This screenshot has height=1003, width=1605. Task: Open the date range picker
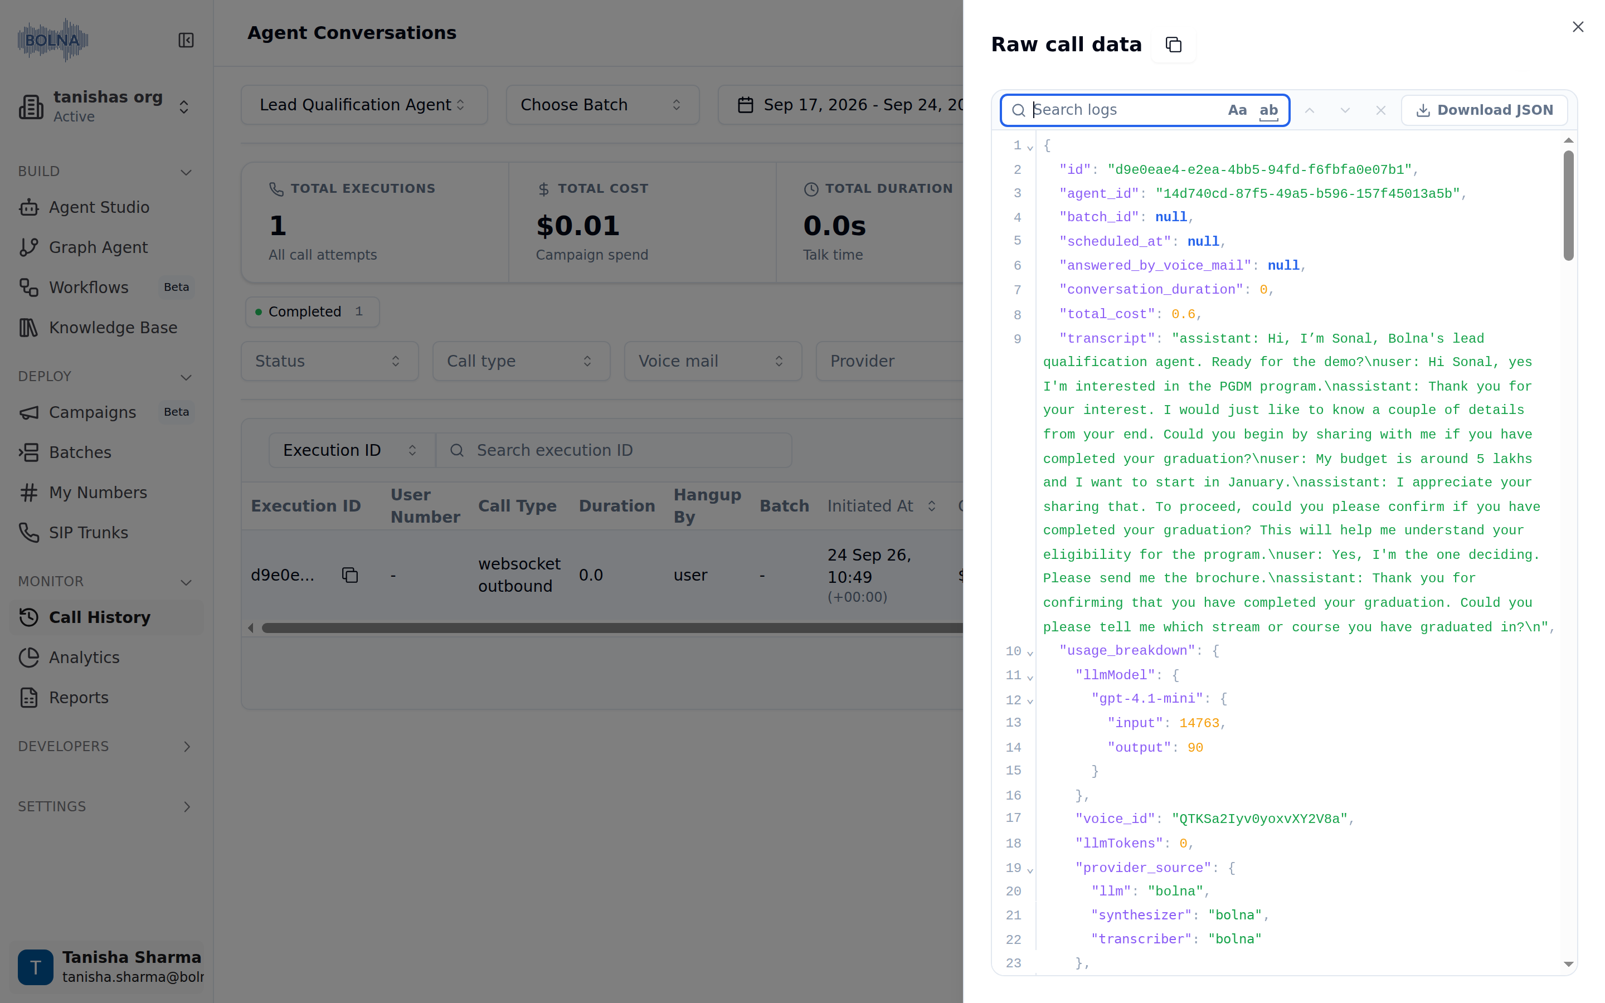point(840,105)
